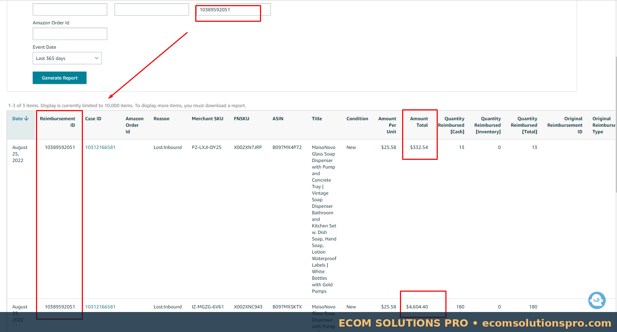617x332 pixels.
Task: Click the August 25, 2022 date in the P2-LXJI-DY25 row
Action: point(20,154)
